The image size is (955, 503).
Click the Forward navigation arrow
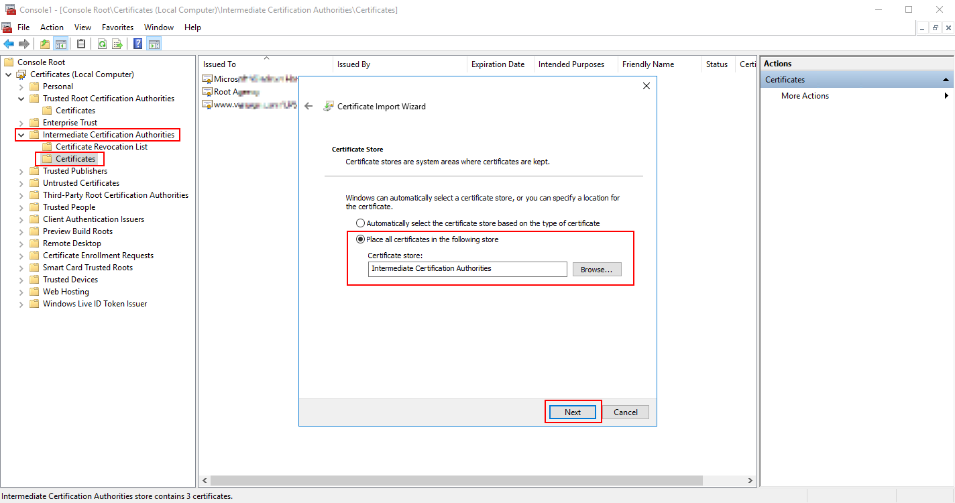[x=23, y=43]
